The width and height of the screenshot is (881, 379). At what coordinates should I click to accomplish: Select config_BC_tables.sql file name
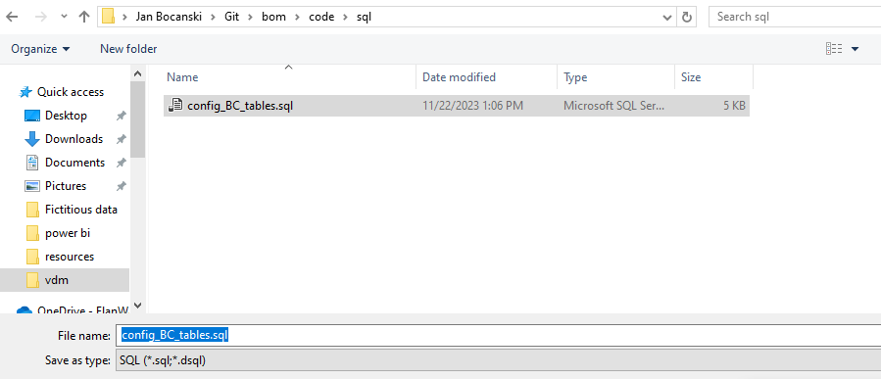(240, 106)
